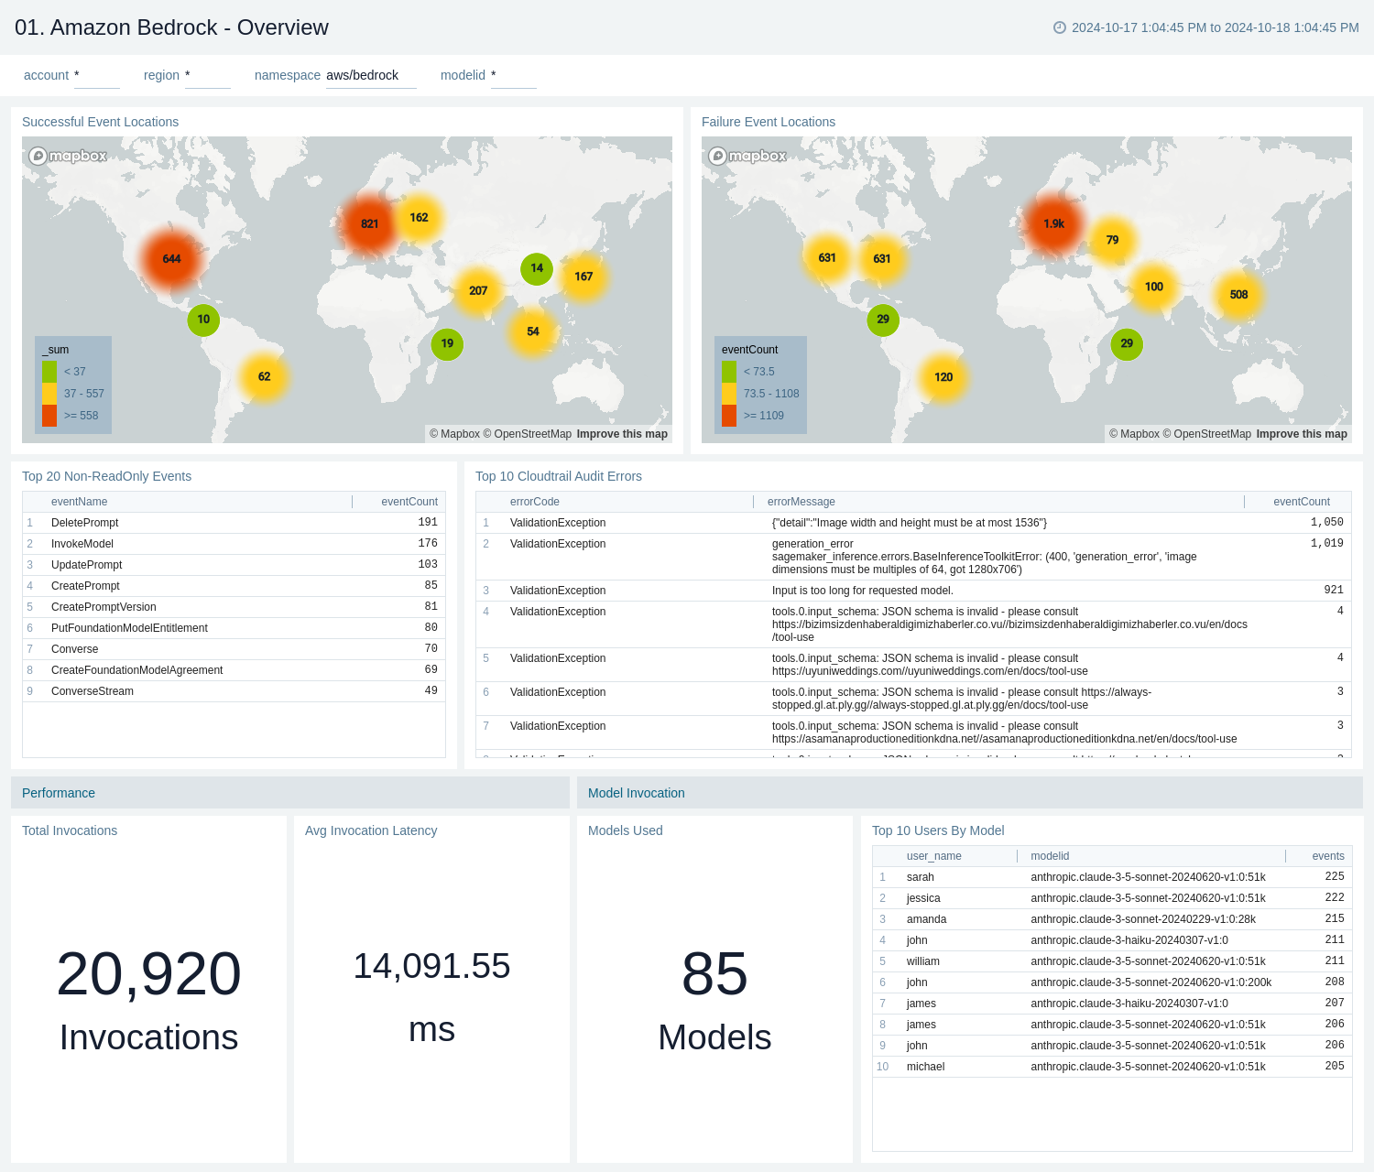
Task: Click the 821 cluster on the successful map
Action: coord(368,223)
